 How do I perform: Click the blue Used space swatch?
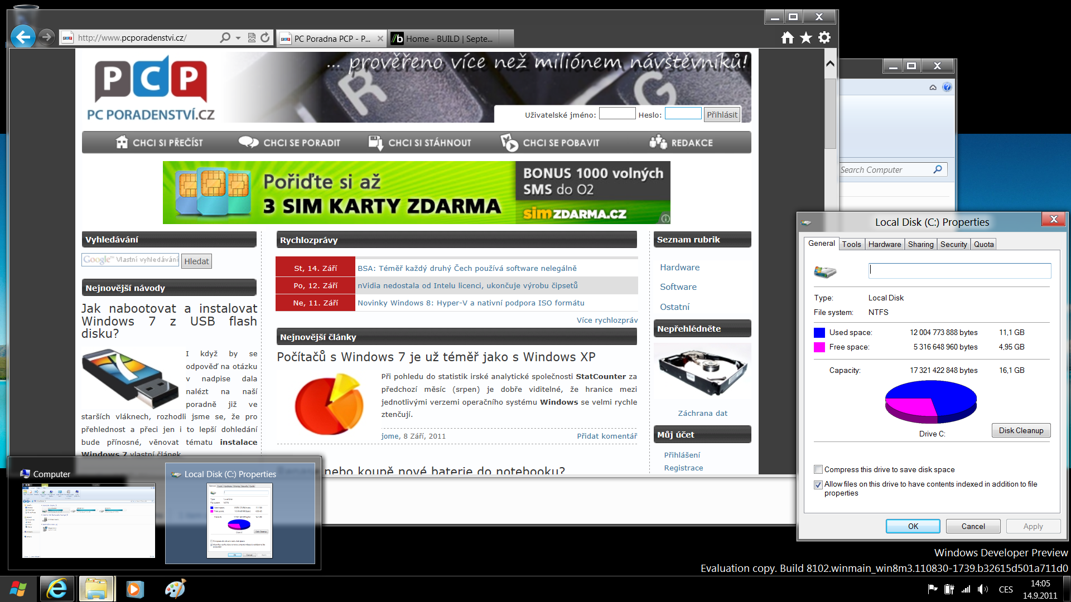(x=819, y=333)
